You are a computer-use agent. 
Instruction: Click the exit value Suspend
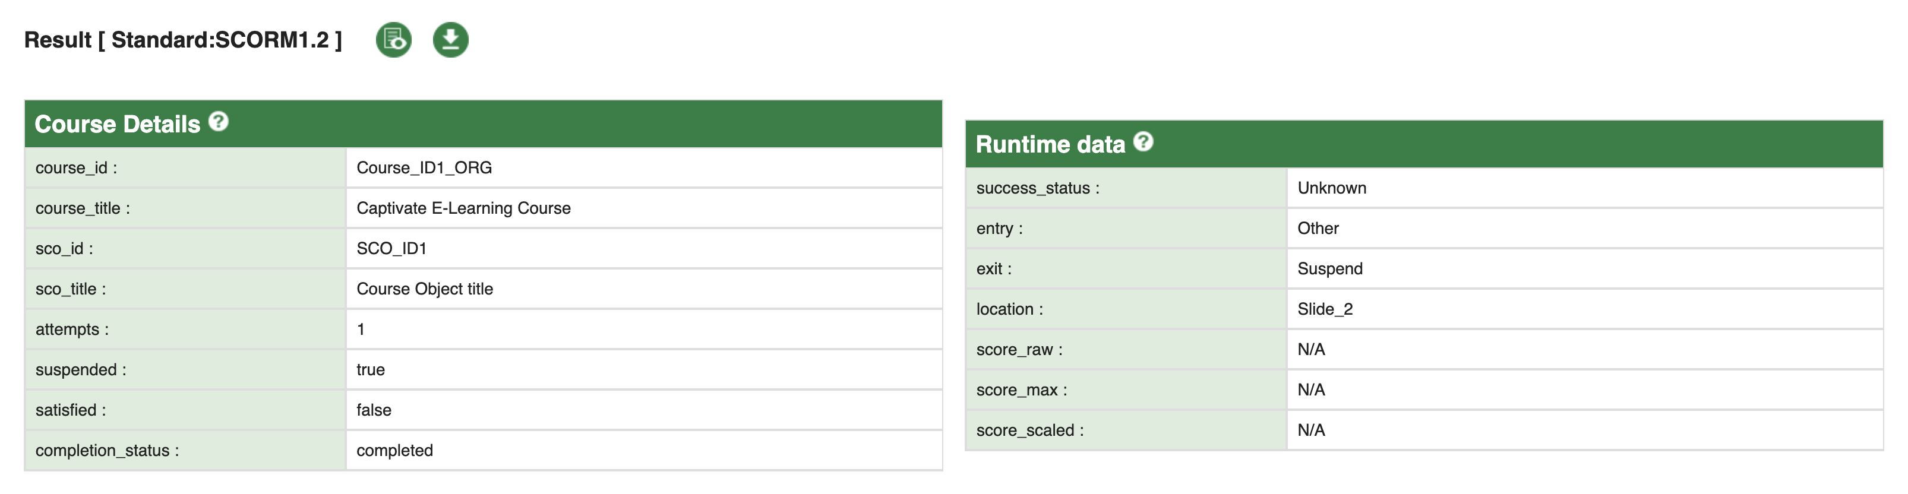(x=1329, y=269)
